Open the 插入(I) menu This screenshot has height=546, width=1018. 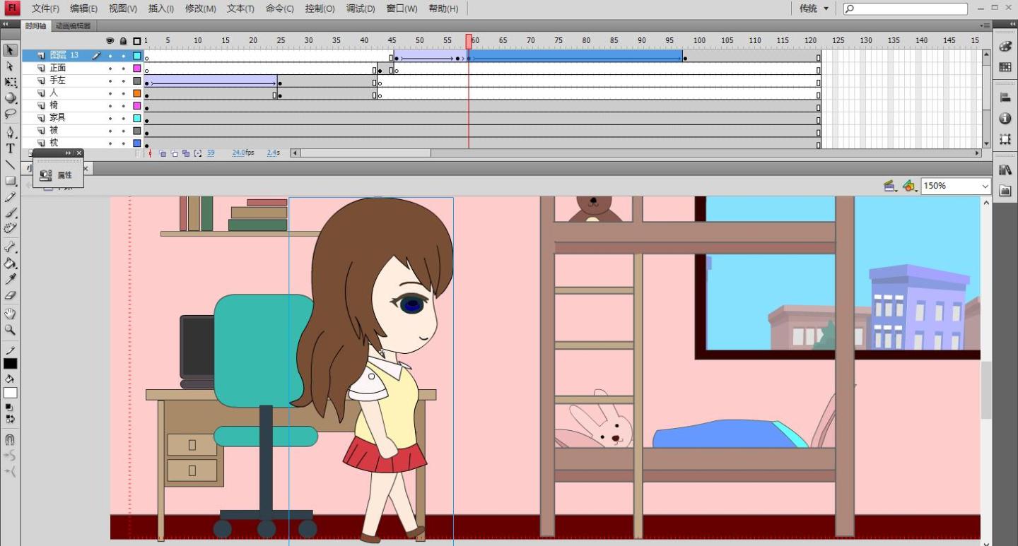coord(160,8)
